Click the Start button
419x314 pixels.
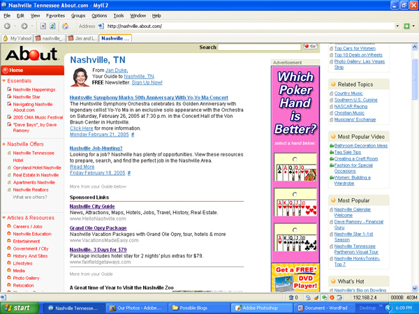click(20, 308)
